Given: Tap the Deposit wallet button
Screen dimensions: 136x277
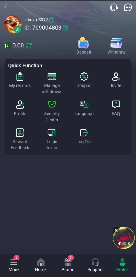Looking at the screenshot, I should (84, 45).
